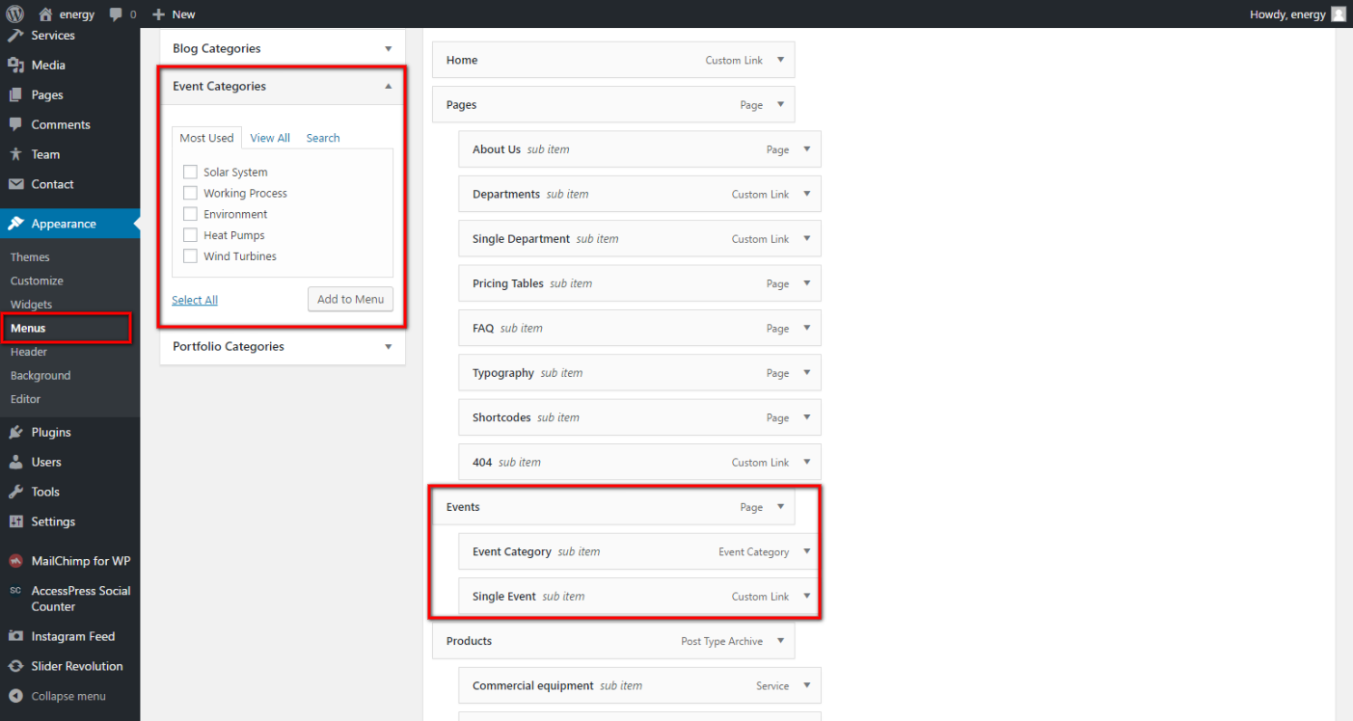Select the Slider Revolution icon
1353x721 pixels.
click(x=15, y=666)
